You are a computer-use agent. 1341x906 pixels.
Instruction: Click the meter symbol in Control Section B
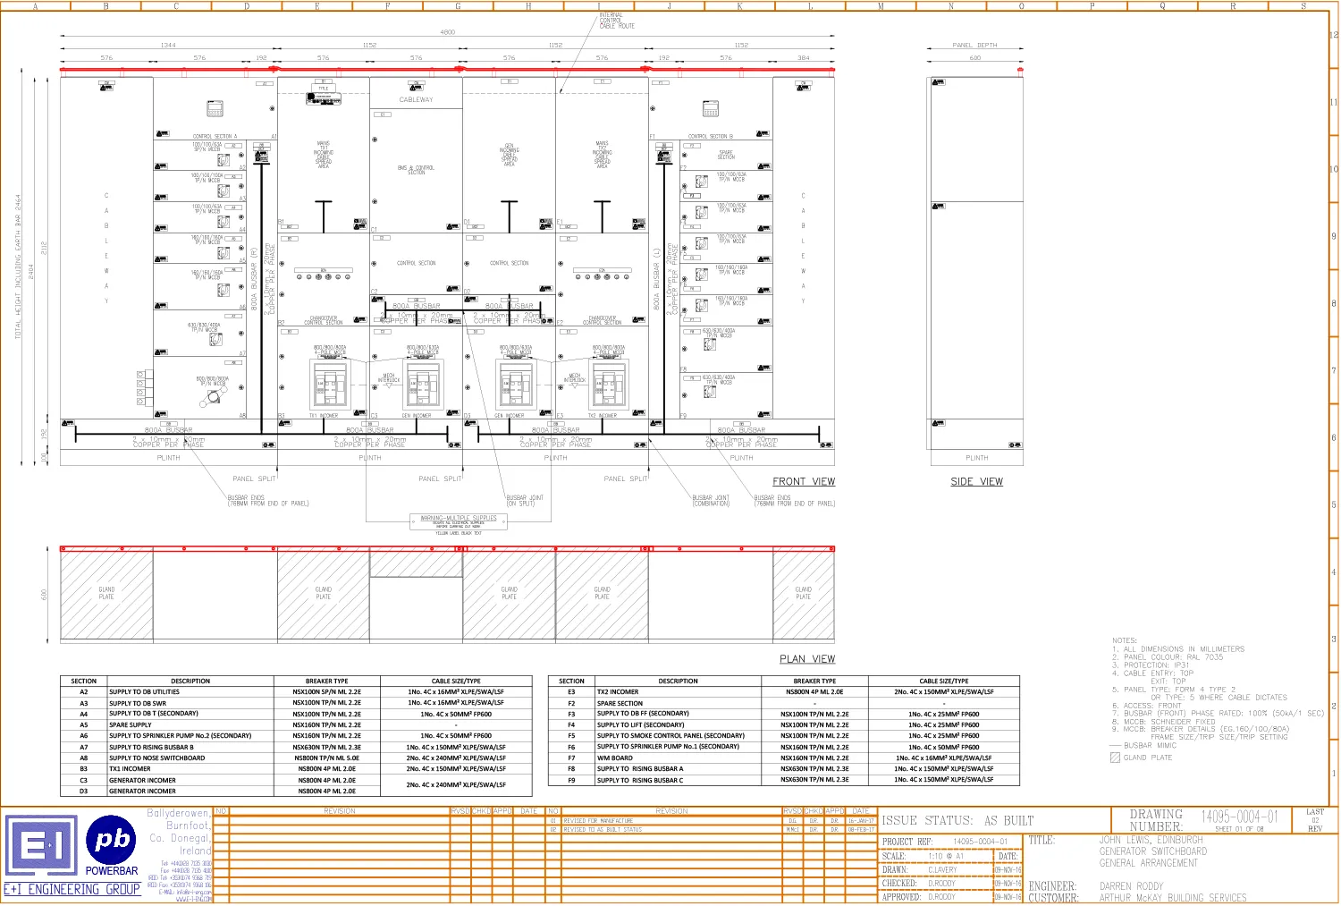coord(710,110)
